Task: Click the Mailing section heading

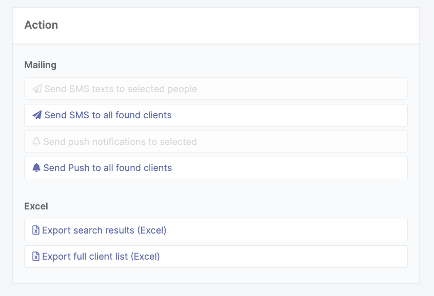Action: [41, 65]
